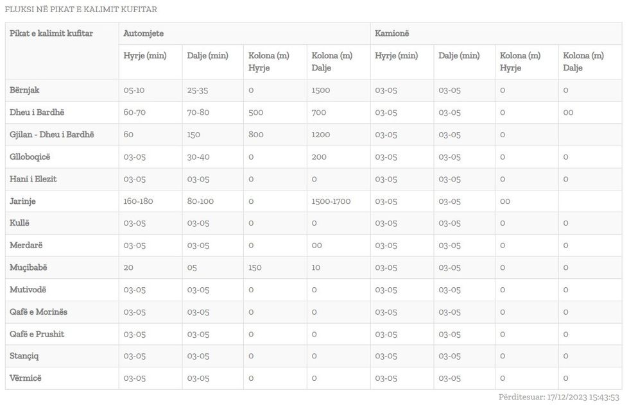This screenshot has width=629, height=409.
Task: Click the 1200 queue length cell
Action: click(x=321, y=135)
